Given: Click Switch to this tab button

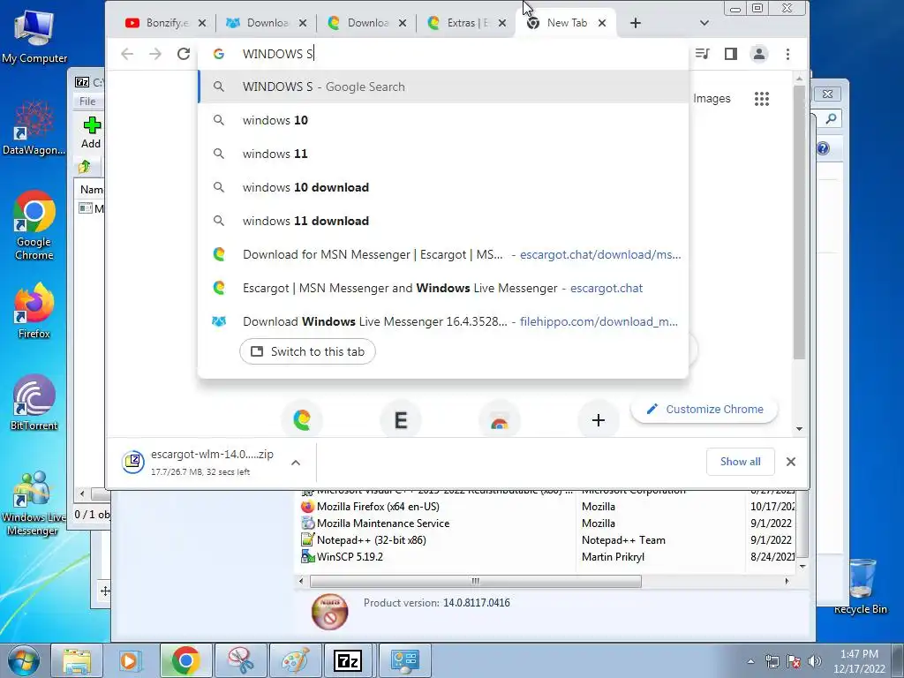Looking at the screenshot, I should coord(307,351).
